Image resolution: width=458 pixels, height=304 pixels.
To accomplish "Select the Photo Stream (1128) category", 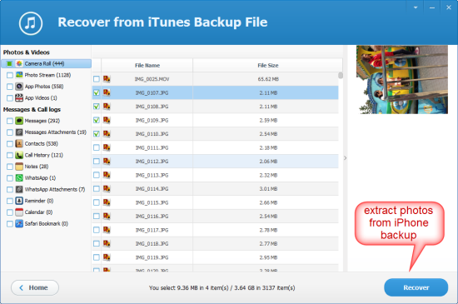I will (47, 75).
